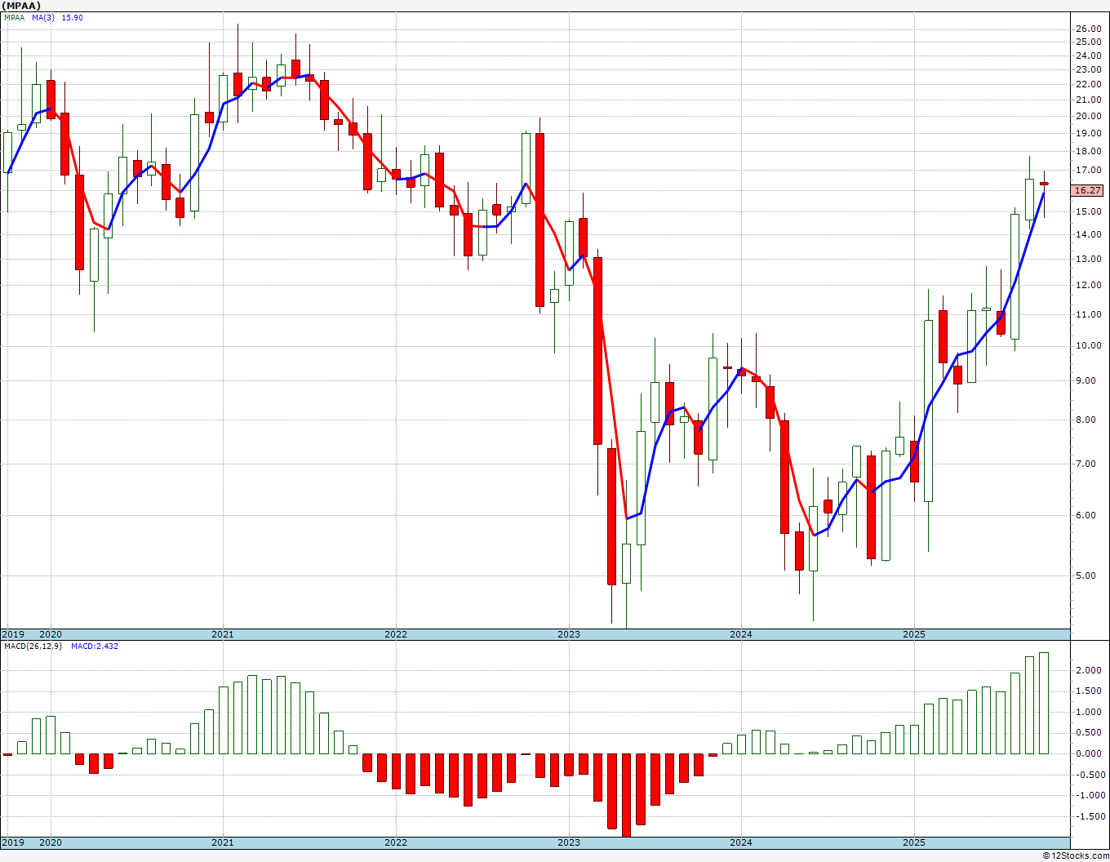This screenshot has width=1110, height=862.
Task: Click the MA value 15.90 in the legend
Action: [x=73, y=17]
